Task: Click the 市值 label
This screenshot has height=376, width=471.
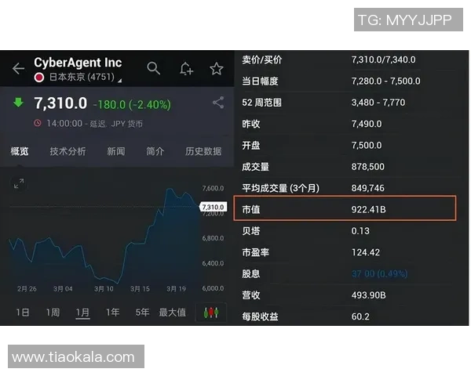Action: pos(251,209)
